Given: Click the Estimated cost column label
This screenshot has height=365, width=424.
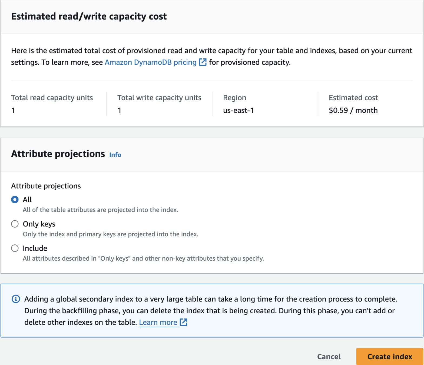Looking at the screenshot, I should (353, 98).
